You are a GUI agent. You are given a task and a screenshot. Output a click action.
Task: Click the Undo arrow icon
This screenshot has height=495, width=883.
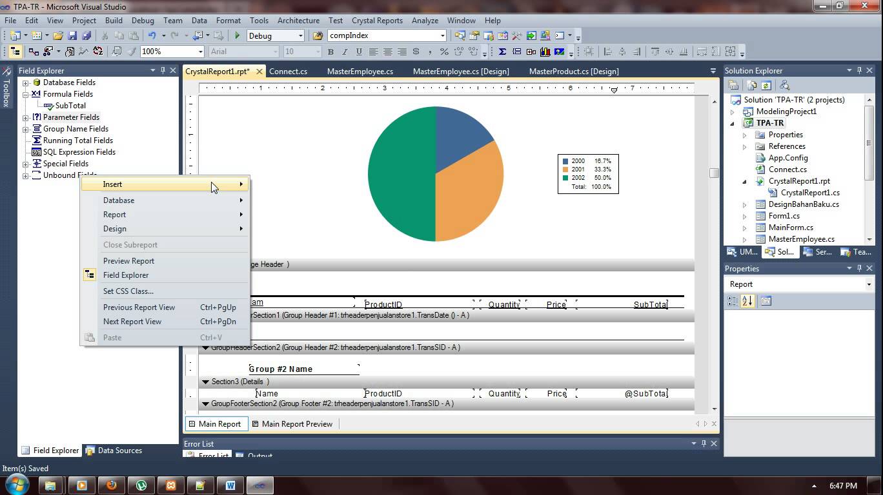click(152, 36)
